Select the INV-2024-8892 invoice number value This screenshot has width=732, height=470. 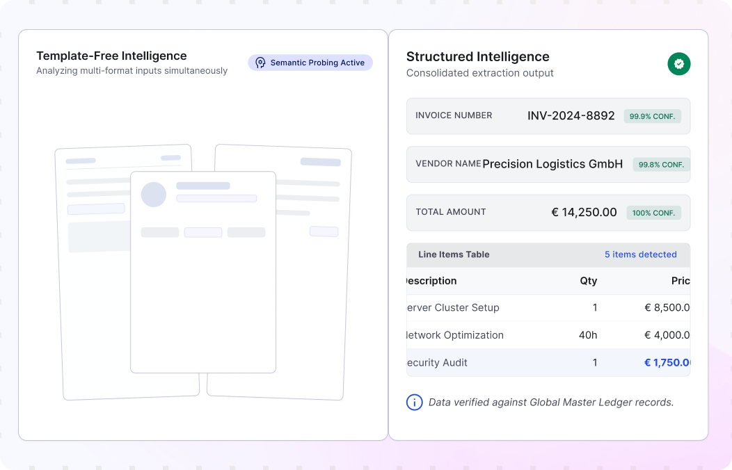571,115
